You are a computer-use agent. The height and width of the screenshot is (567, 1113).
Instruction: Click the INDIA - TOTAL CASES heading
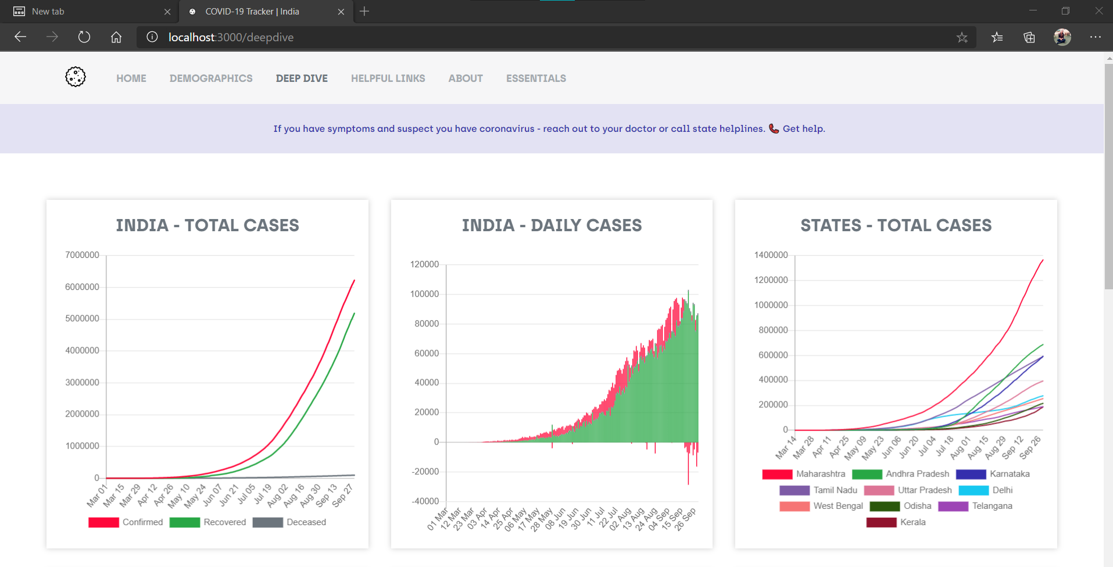(x=207, y=225)
